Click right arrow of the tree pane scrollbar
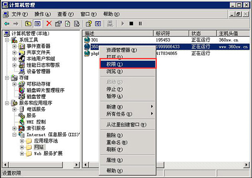The image size is (252, 178). tap(77, 165)
